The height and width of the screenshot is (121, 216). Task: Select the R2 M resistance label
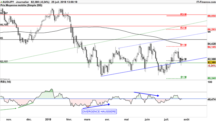(183, 28)
